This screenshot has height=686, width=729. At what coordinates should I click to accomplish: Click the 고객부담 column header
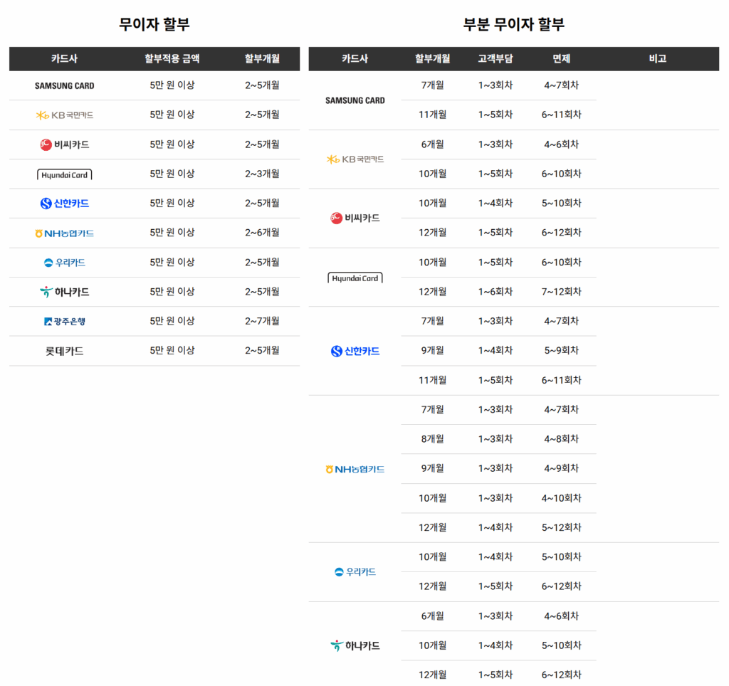click(x=495, y=58)
